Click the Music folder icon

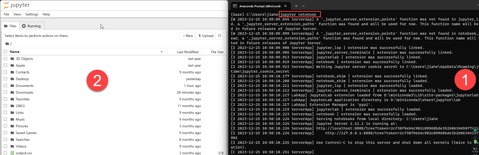pos(12,119)
